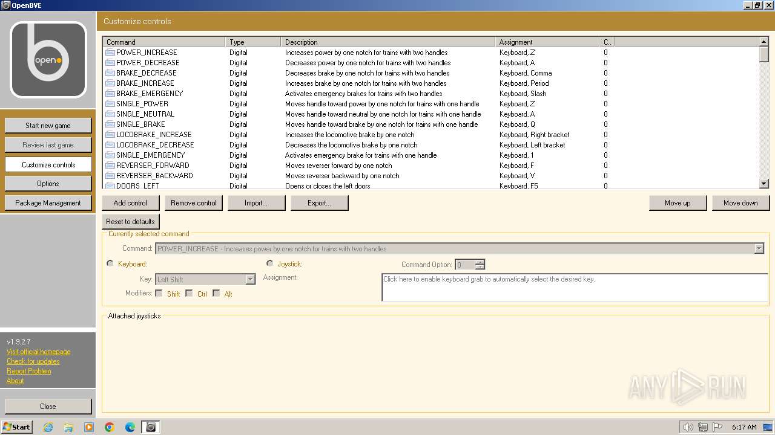Click the Close button in sidebar
This screenshot has width=775, height=435.
(x=48, y=407)
